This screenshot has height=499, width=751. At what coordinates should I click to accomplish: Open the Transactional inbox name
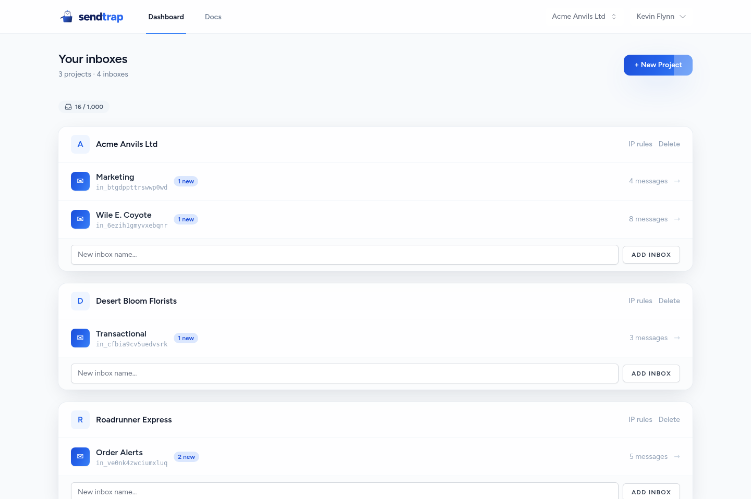(121, 334)
